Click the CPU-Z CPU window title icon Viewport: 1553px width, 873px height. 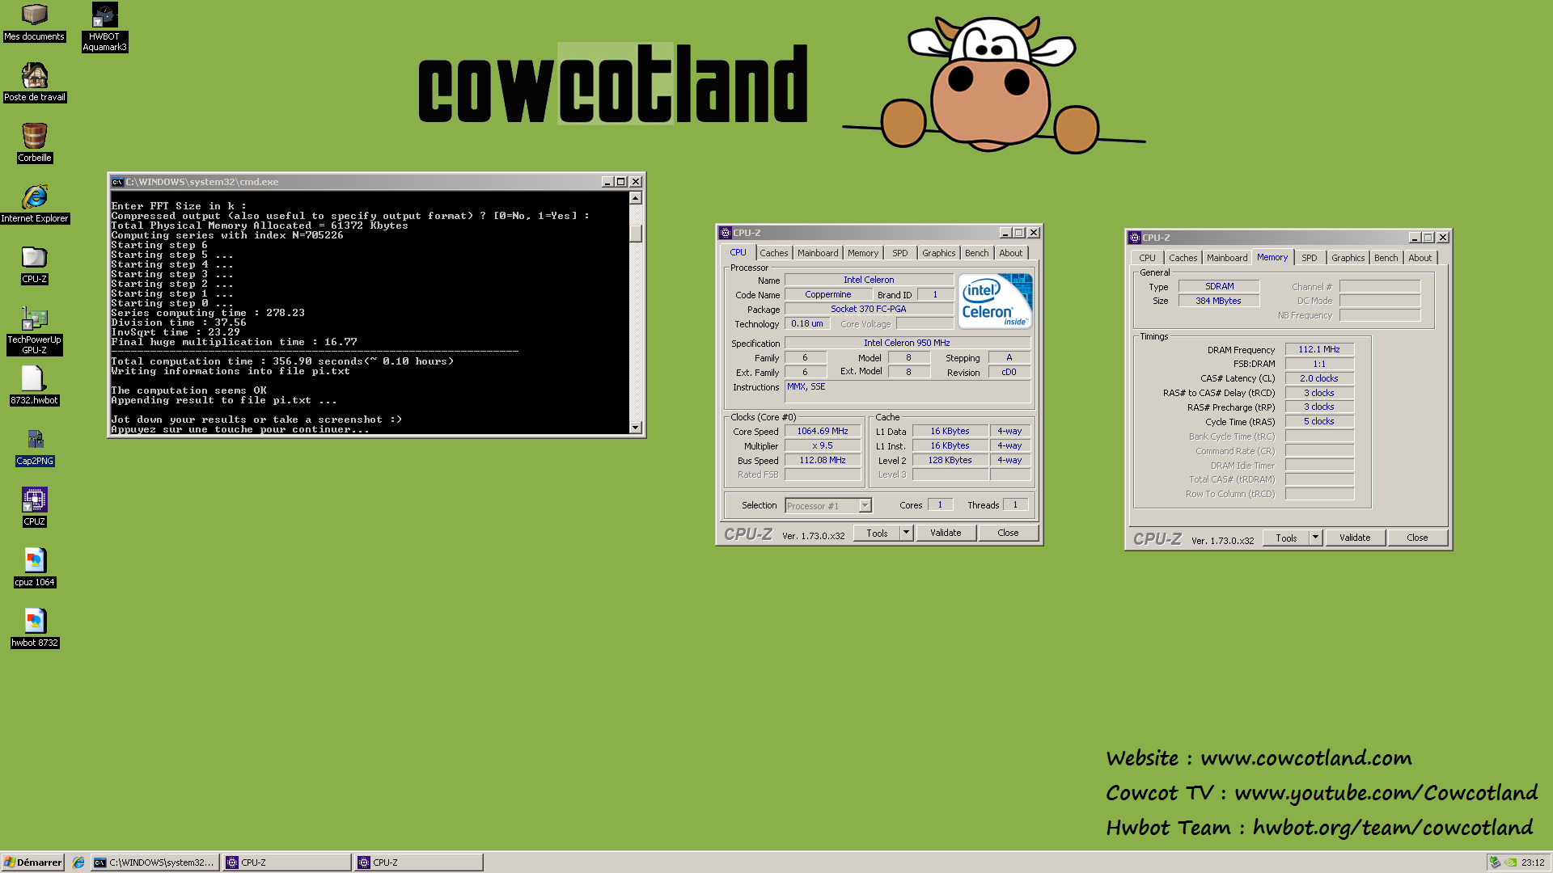725,233
